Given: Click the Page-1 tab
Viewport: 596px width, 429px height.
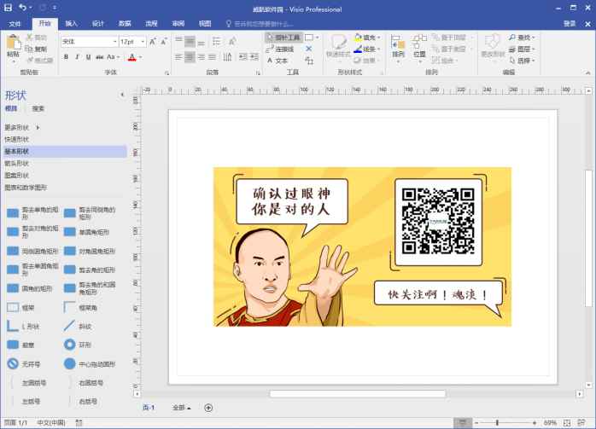Looking at the screenshot, I should pyautogui.click(x=149, y=408).
